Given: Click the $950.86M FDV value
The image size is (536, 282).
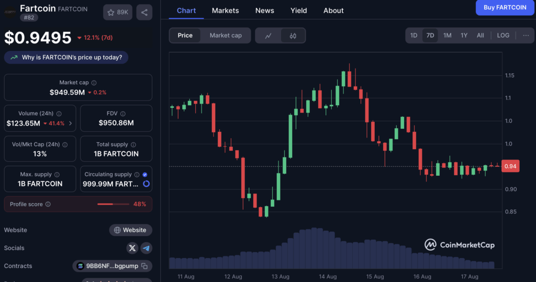Looking at the screenshot, I should [x=116, y=123].
